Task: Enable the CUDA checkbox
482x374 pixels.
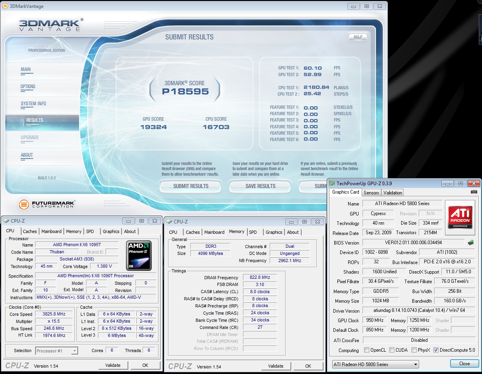Action: pyautogui.click(x=392, y=350)
